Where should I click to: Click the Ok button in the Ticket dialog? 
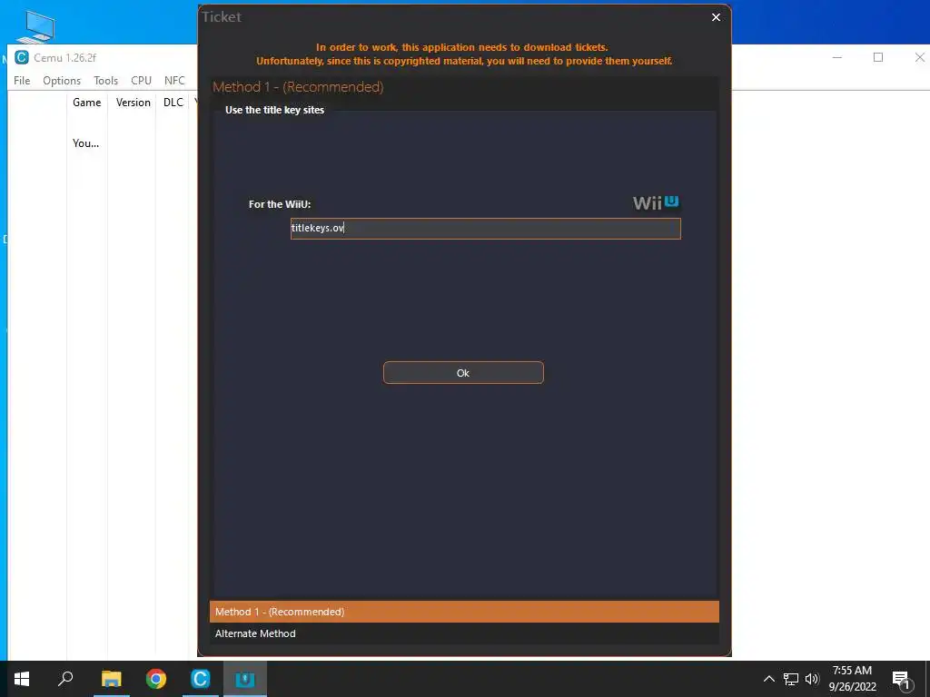point(463,373)
